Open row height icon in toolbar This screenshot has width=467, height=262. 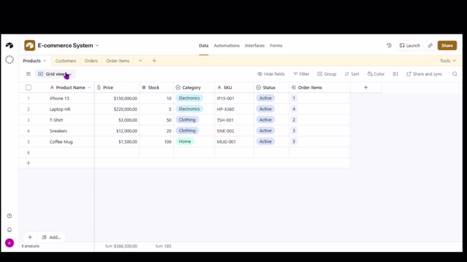395,74
